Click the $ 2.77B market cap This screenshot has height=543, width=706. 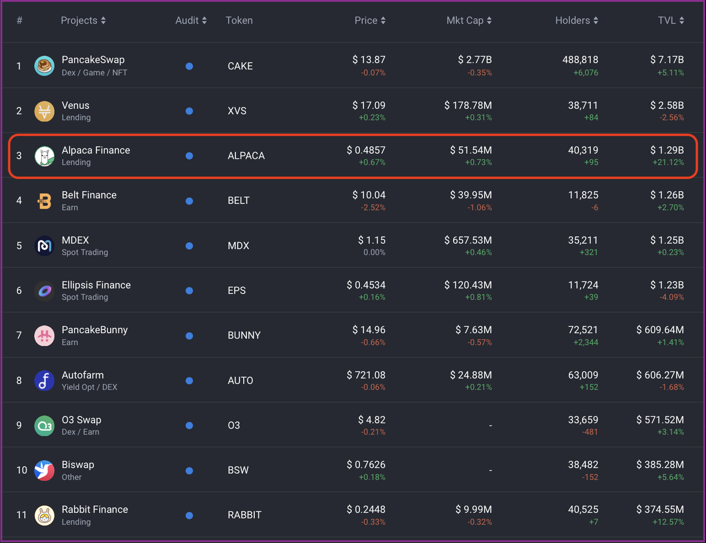[475, 60]
